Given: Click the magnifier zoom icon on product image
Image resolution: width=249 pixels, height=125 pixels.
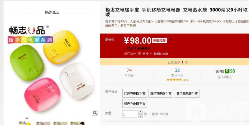Looking at the screenshot, I should (x=95, y=113).
